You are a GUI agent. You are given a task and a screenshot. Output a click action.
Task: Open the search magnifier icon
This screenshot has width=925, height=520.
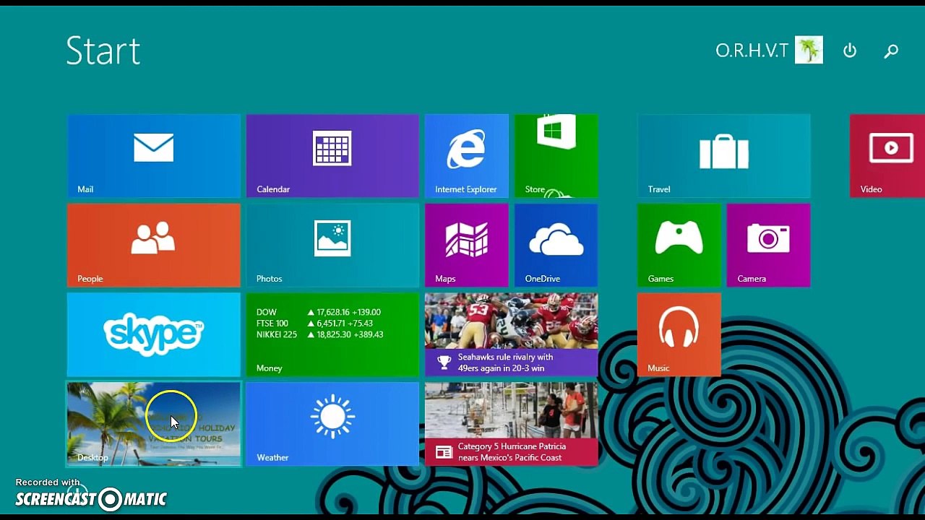point(891,51)
